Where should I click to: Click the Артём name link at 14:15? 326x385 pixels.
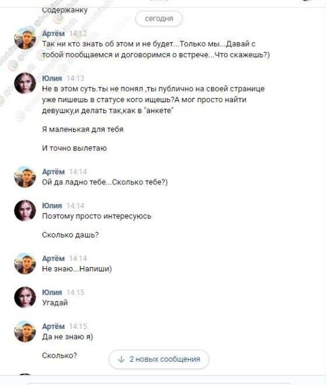pyautogui.click(x=53, y=326)
